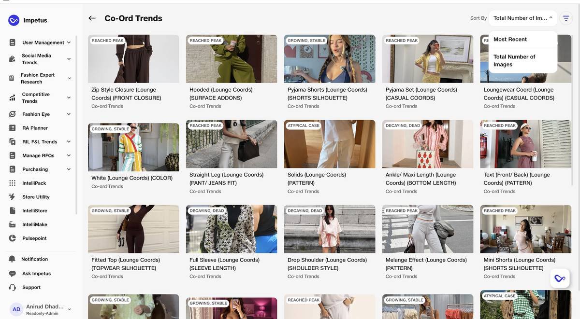
Task: Click the User Management sidebar icon
Action: coord(12,42)
